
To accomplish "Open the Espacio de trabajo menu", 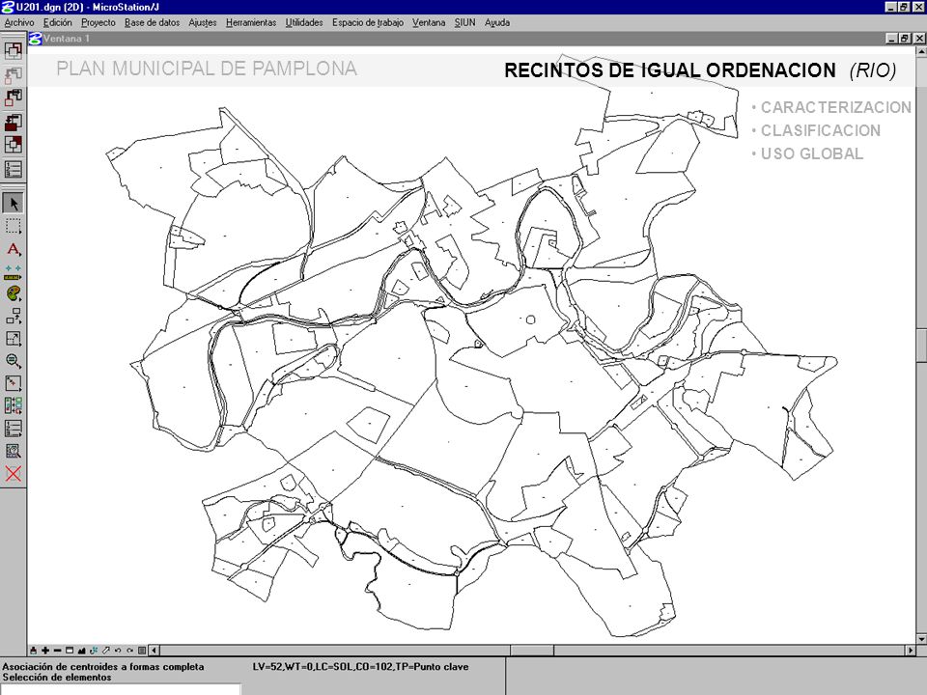I will 367,22.
